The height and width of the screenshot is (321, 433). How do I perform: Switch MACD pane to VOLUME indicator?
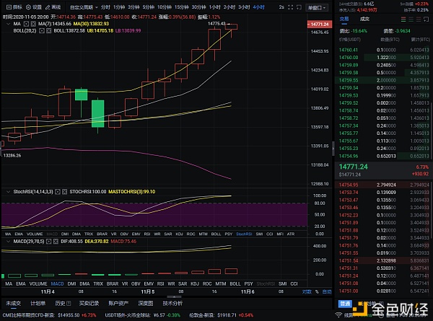click(x=38, y=283)
